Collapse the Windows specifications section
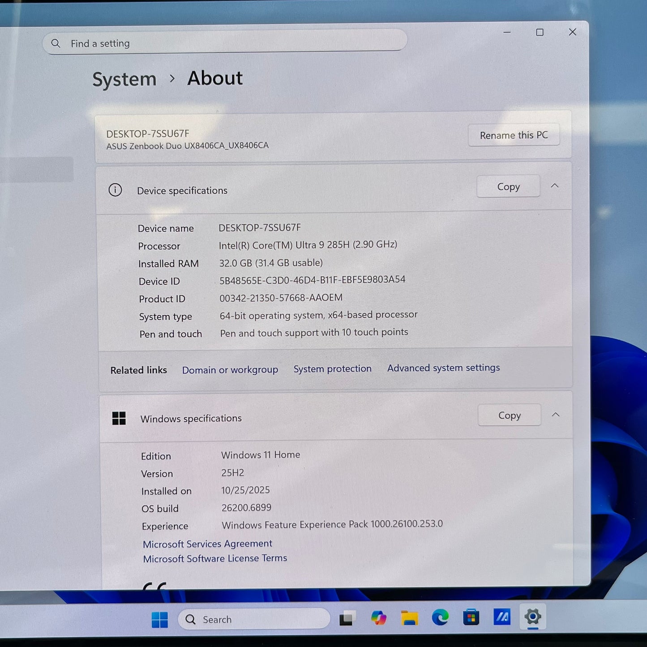The width and height of the screenshot is (647, 647). point(556,415)
